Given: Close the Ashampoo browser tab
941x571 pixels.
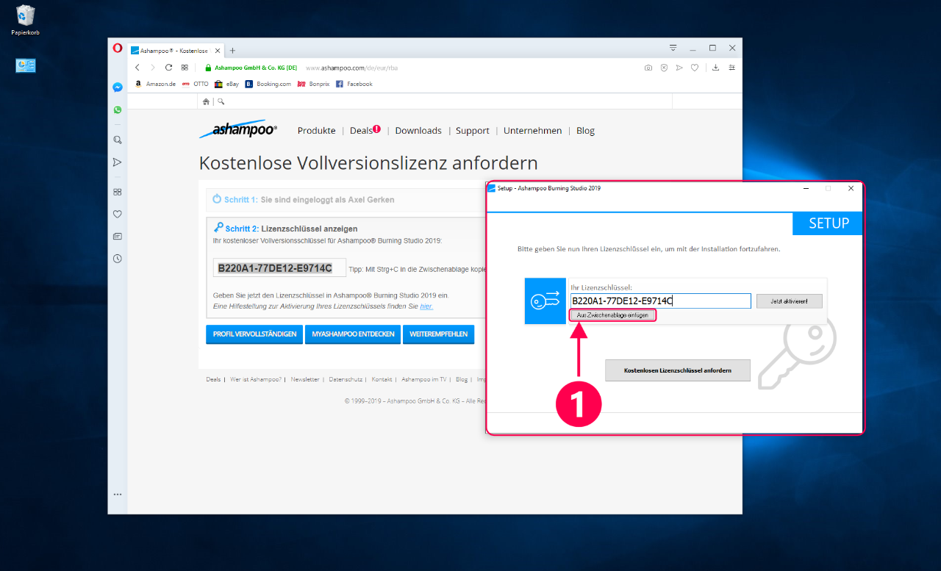Looking at the screenshot, I should [x=217, y=51].
